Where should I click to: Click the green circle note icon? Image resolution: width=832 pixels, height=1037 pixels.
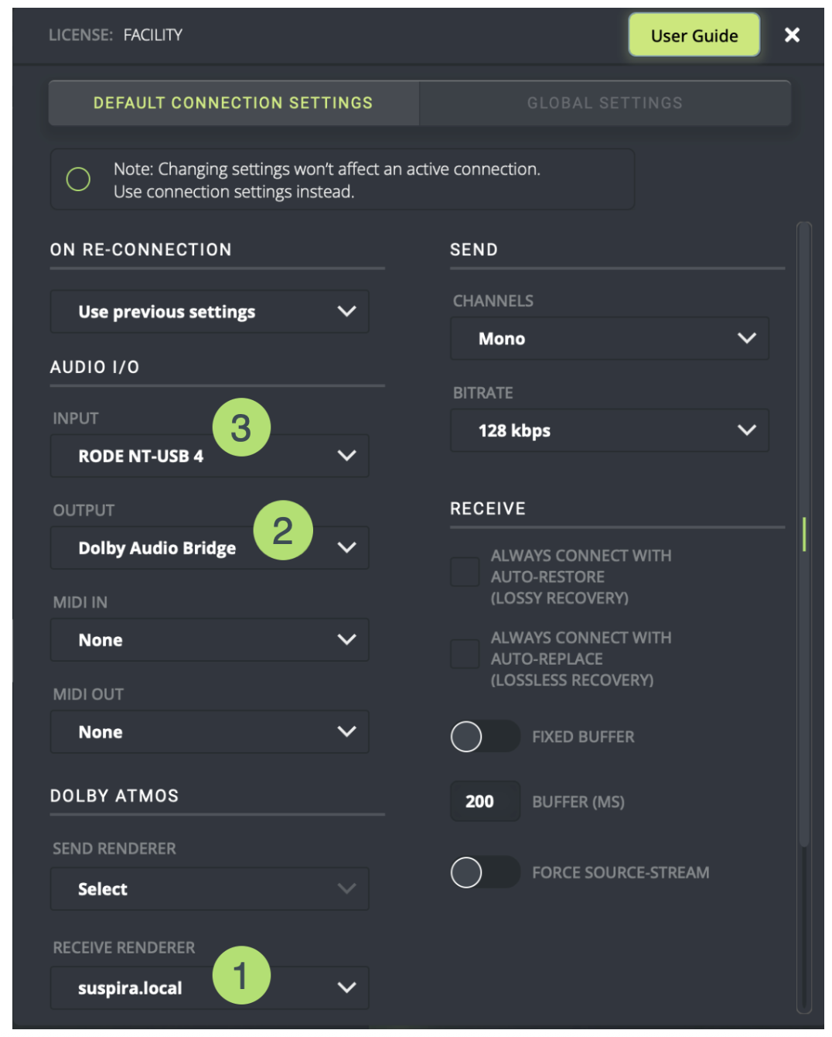[x=78, y=180]
